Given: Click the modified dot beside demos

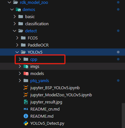Looking at the screenshot, I should click(118, 9).
